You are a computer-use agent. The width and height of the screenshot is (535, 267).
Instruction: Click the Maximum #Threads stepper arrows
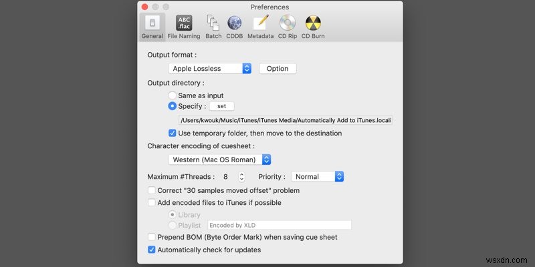[241, 177]
